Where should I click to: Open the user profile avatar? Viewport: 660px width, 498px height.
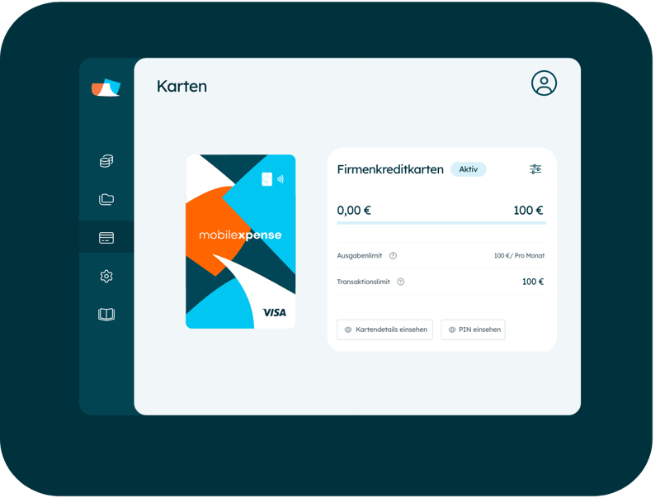544,83
